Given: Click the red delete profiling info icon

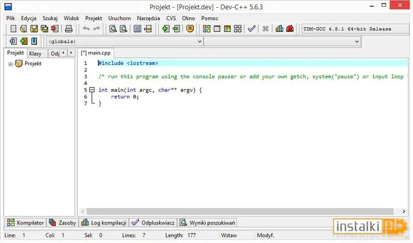Looking at the screenshot, I should click(290, 29).
